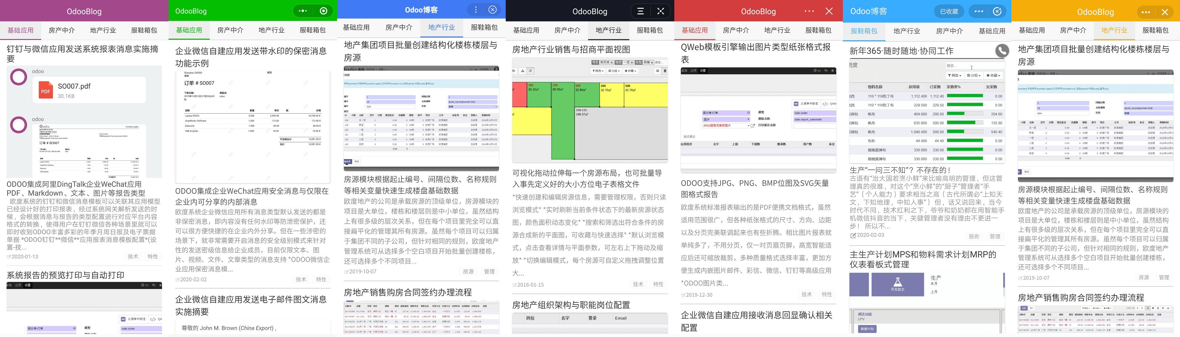Viewport: 1180px width, 337px height.
Task: Click flask 开发款式 tile in light-blue panel
Action: pyautogui.click(x=897, y=284)
